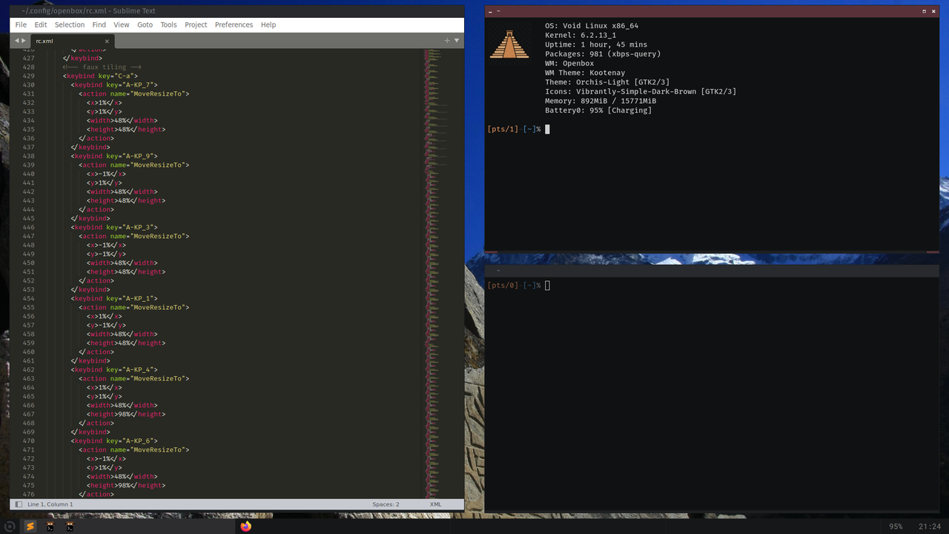Open the Sublime Text taskbar icon
Image resolution: width=949 pixels, height=534 pixels.
30,527
